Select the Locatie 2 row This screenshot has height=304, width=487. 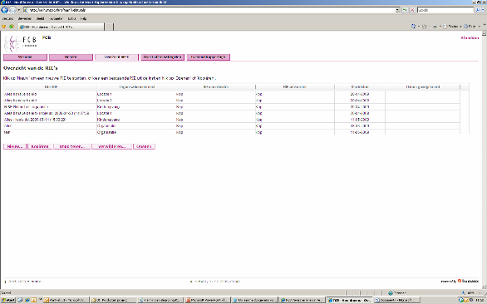point(232,101)
